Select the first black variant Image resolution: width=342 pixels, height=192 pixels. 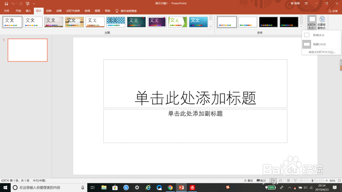pos(268,22)
